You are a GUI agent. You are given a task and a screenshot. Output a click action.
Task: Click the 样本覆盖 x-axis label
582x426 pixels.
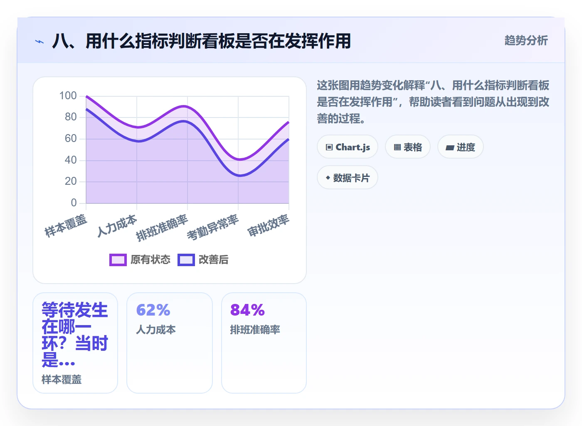point(66,226)
